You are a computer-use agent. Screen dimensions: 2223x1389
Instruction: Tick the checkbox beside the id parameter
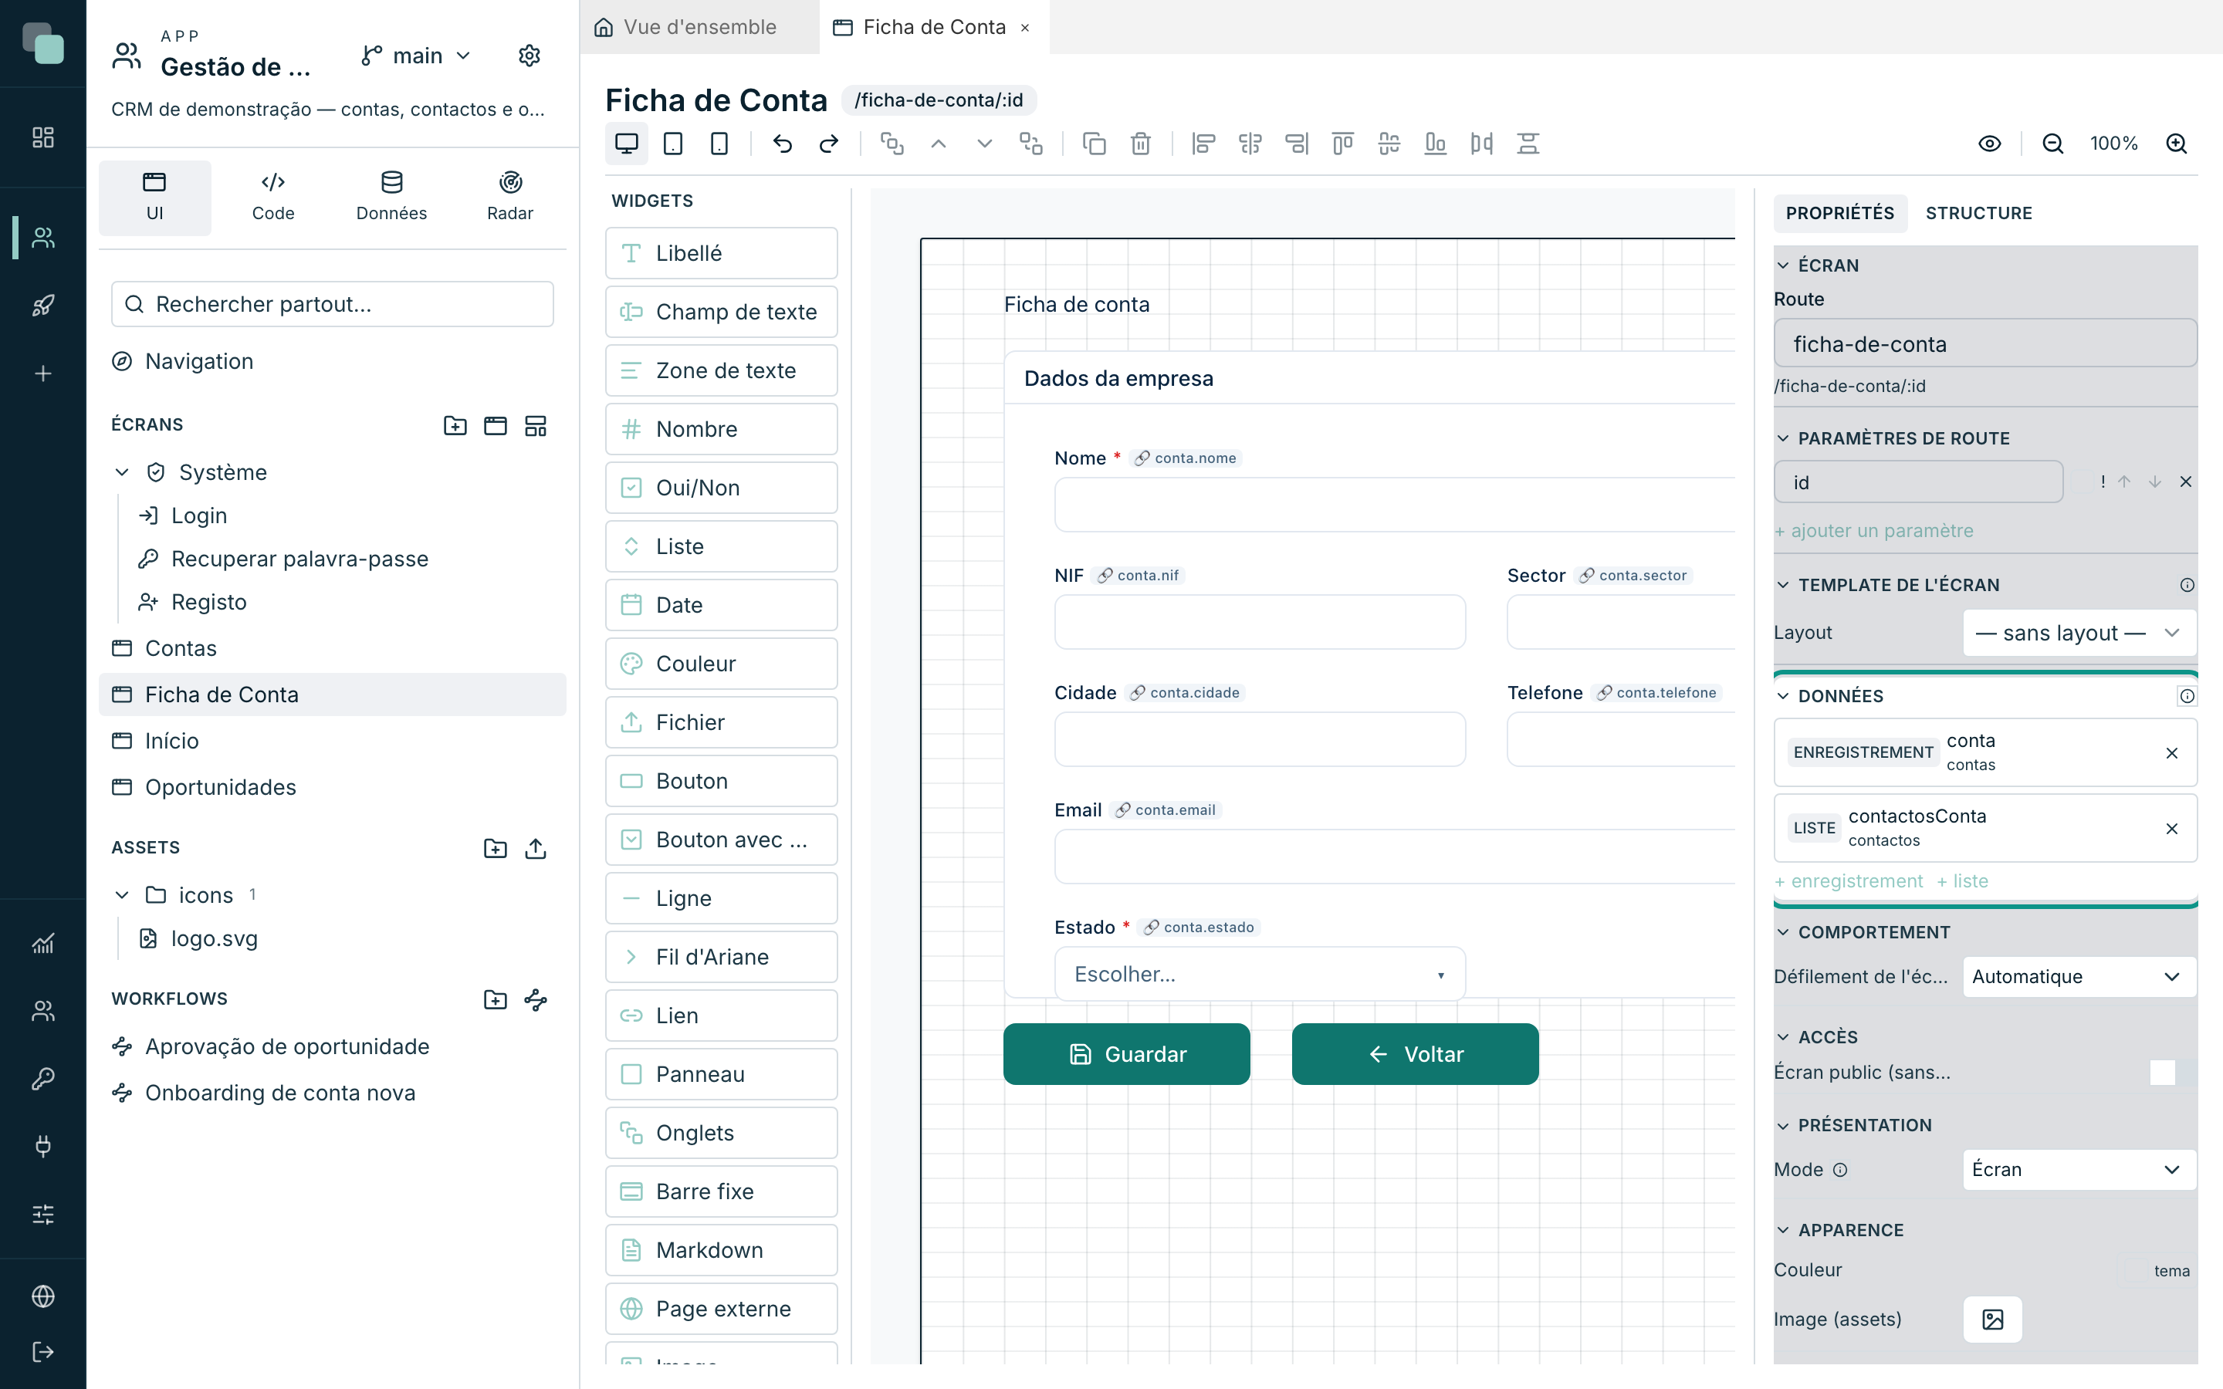(x=2082, y=482)
